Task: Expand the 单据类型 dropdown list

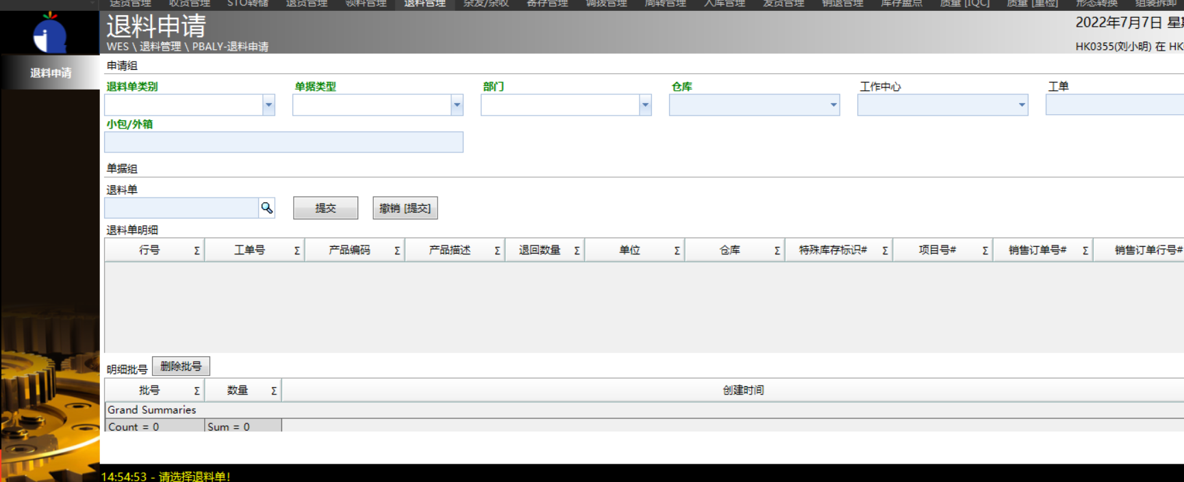Action: tap(457, 105)
